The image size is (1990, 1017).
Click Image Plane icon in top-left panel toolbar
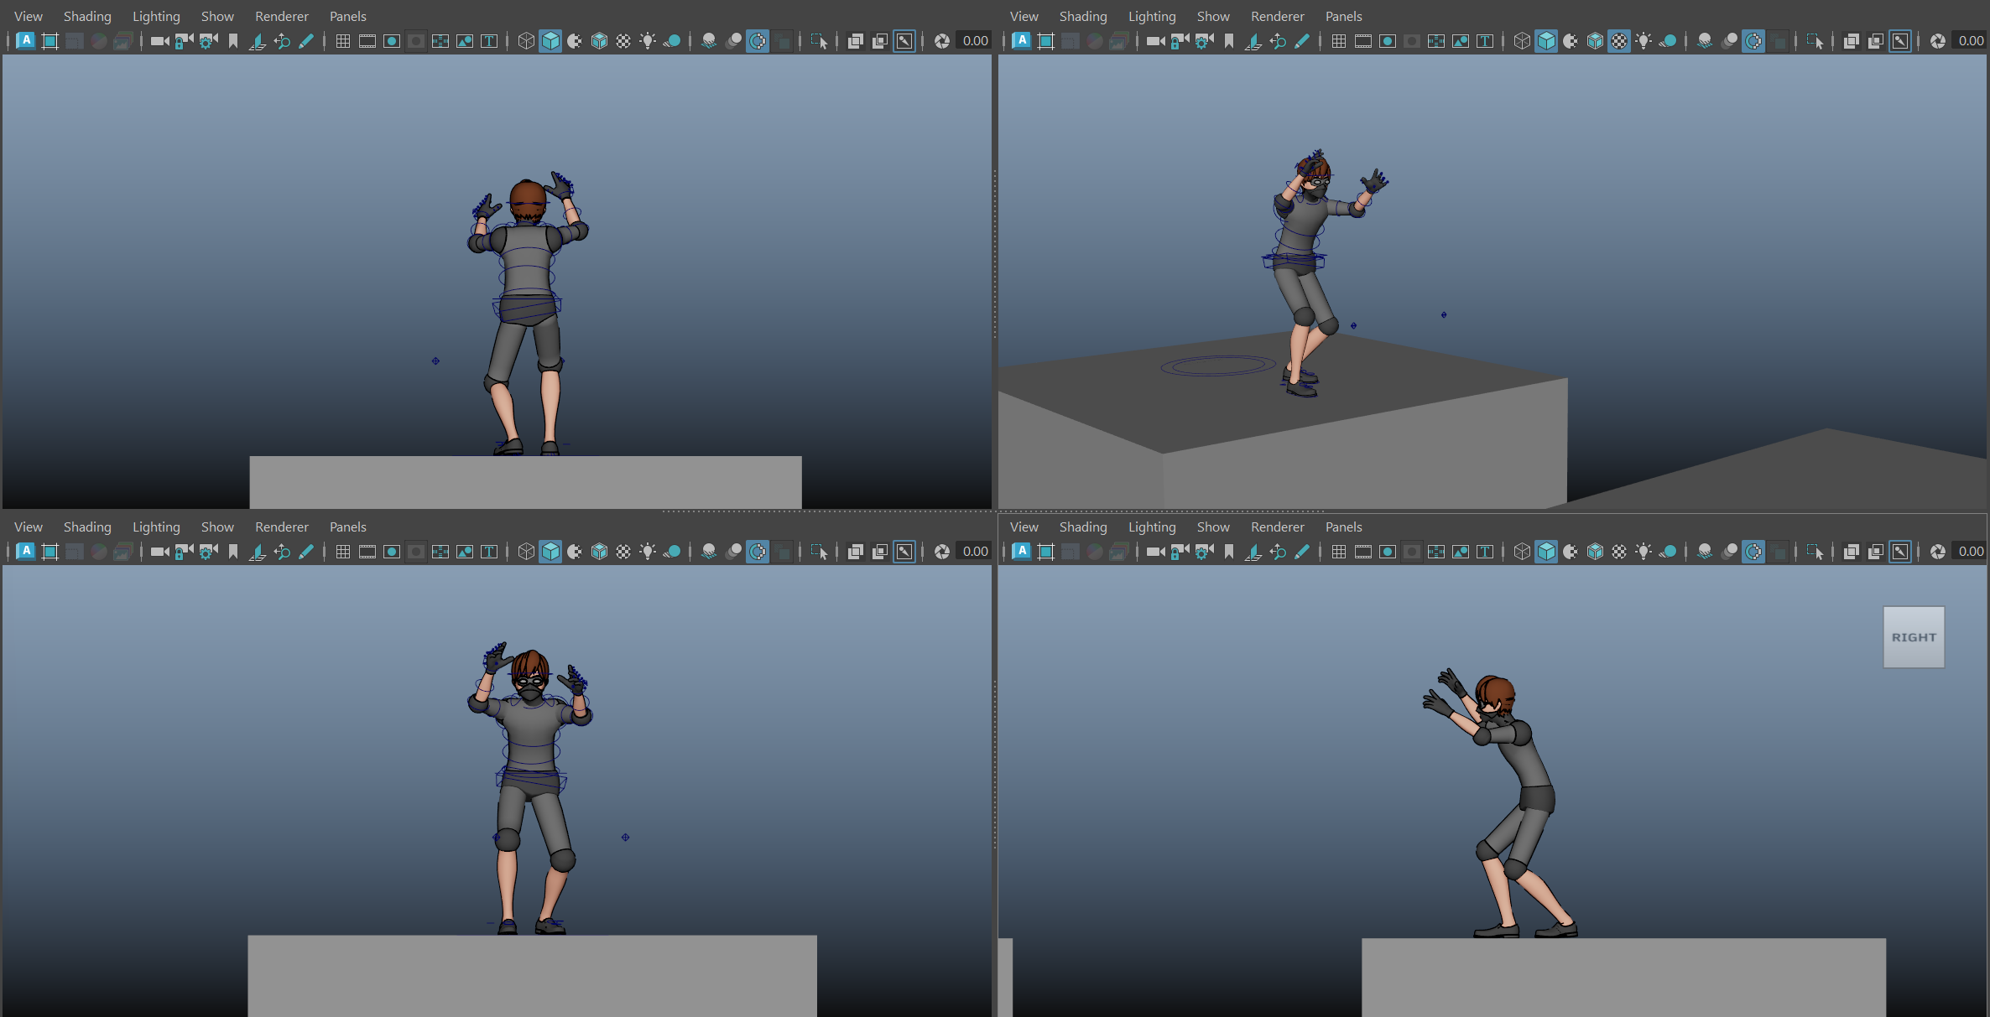point(257,41)
